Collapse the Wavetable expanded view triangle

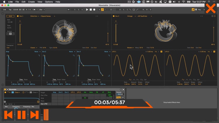click(x=7, y=89)
